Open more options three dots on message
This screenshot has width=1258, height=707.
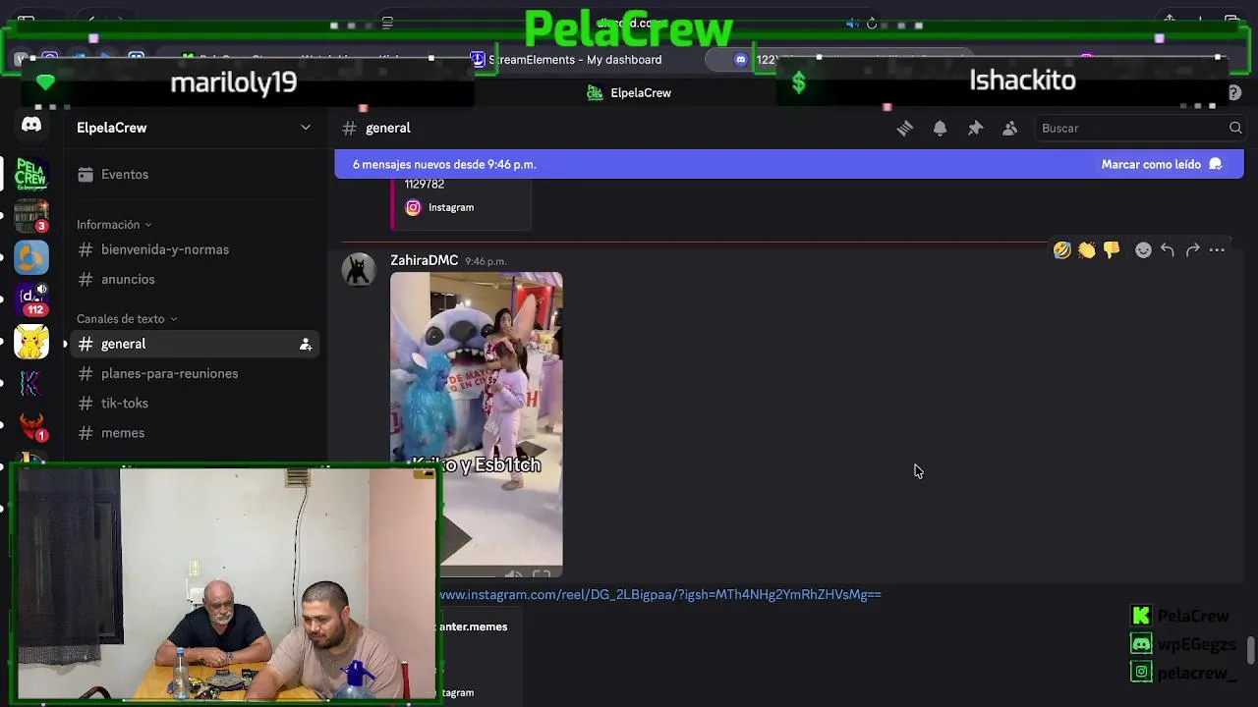click(1217, 250)
